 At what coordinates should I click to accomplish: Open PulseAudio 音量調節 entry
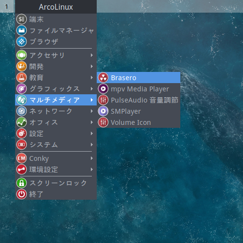139,100
